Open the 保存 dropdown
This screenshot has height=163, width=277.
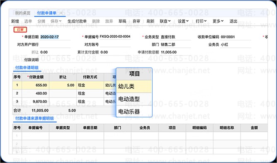pos(56,21)
